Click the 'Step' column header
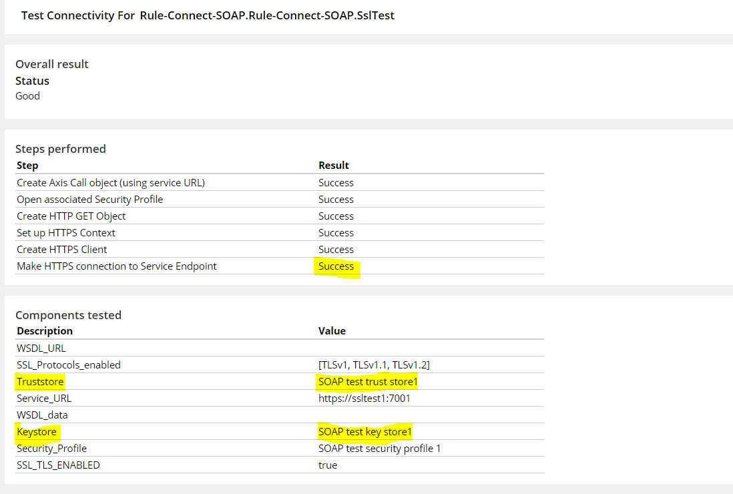Viewport: 733px width, 494px height. click(x=27, y=166)
